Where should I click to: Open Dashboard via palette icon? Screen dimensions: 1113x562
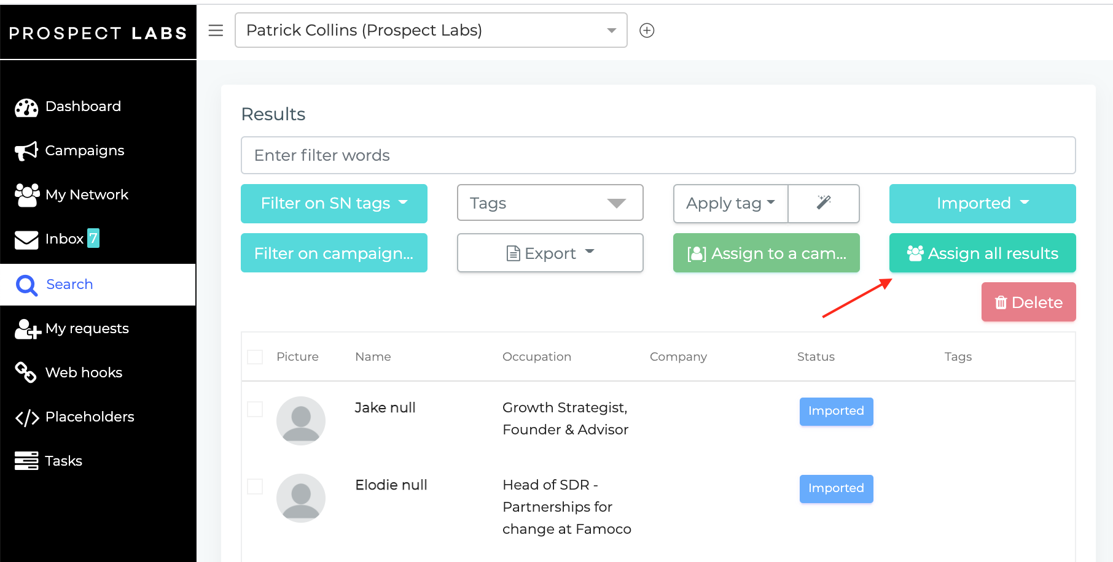click(26, 107)
